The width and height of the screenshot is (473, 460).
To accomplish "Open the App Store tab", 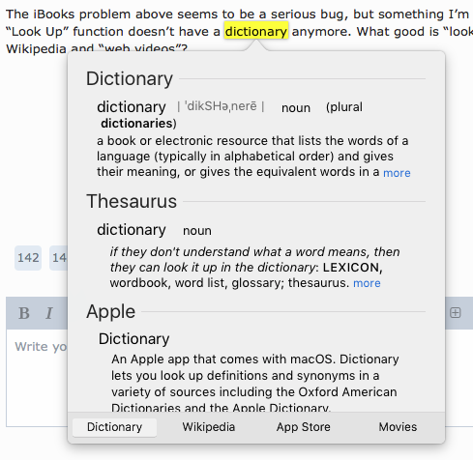I will (304, 427).
